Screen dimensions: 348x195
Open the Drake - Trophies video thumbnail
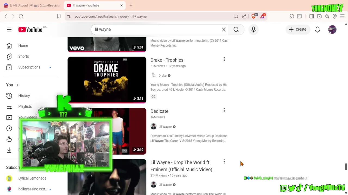pyautogui.click(x=107, y=80)
